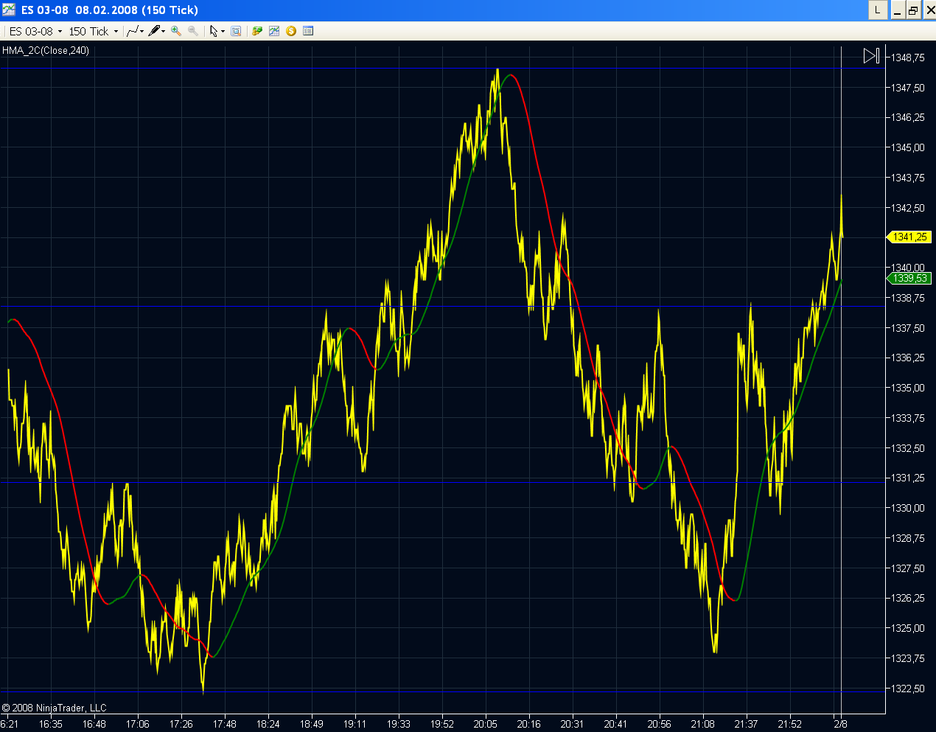Click the green 1339,53 HMA marker

point(909,279)
